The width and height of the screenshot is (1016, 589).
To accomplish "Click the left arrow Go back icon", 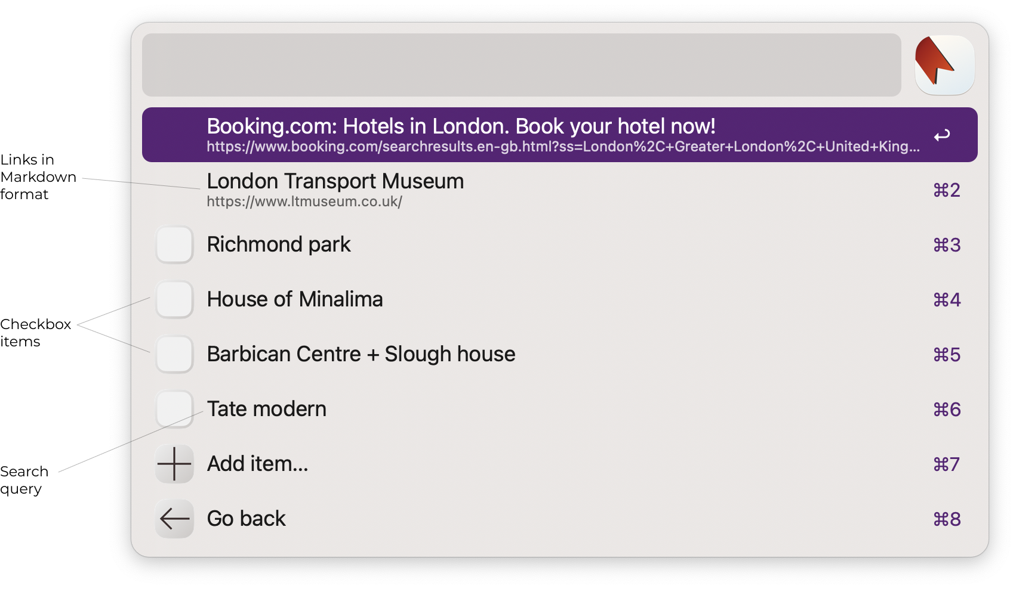I will point(174,519).
